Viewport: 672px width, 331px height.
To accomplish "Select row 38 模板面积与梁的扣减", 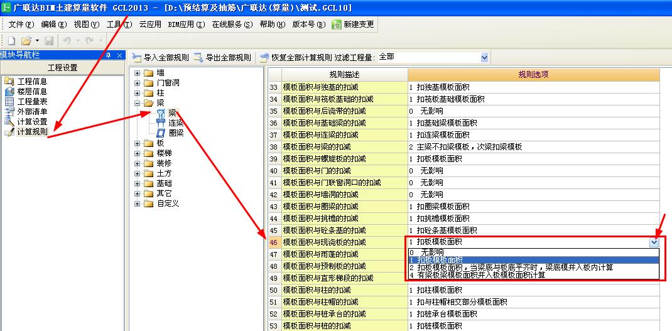I will (345, 147).
